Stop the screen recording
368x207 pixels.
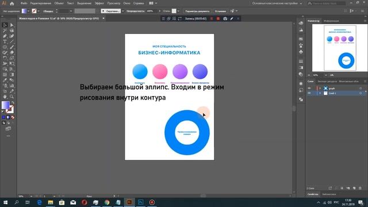(x=218, y=18)
